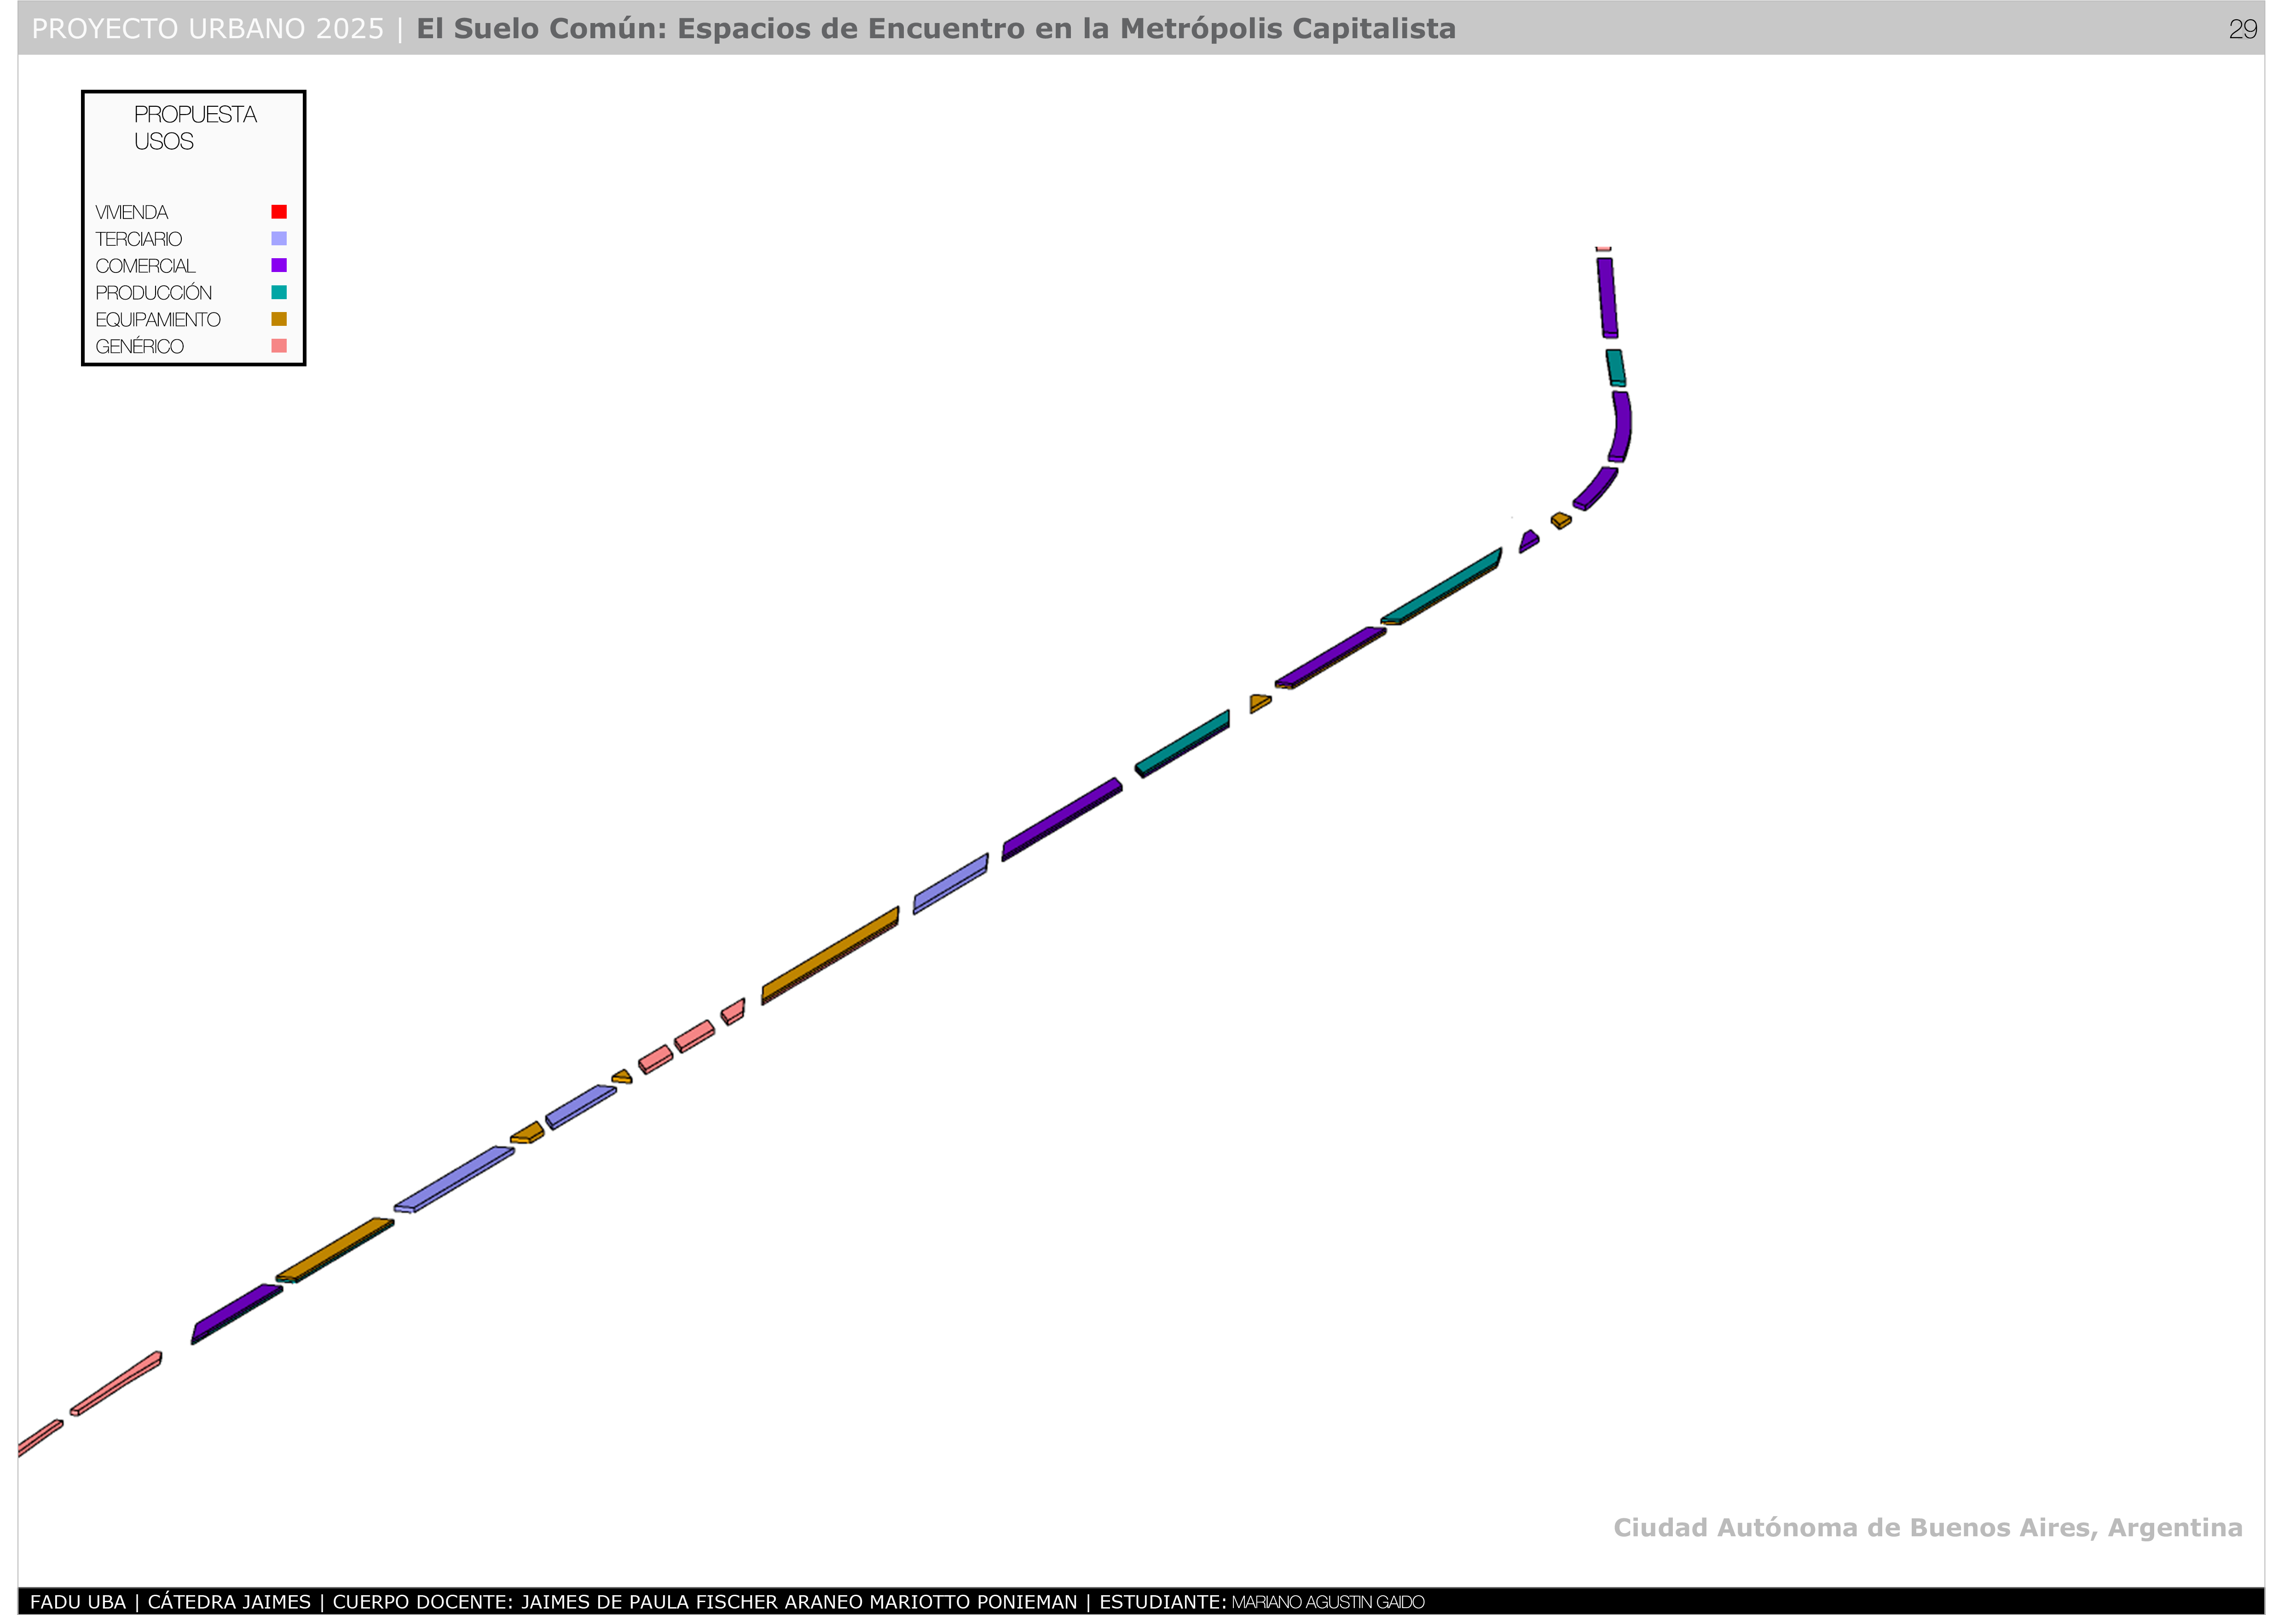Select the El Suelo Común title
The width and height of the screenshot is (2284, 1615).
(935, 29)
